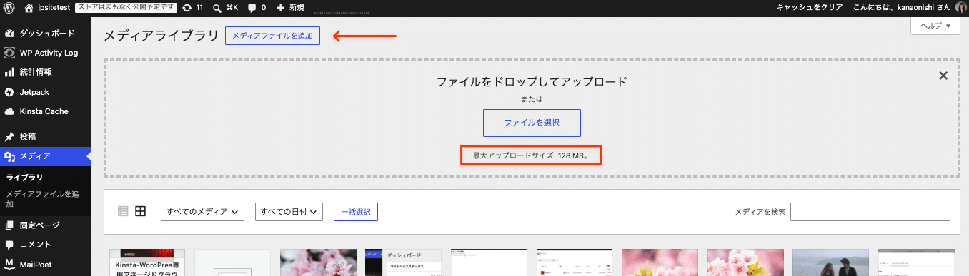Close the upload drop zone panel

(943, 76)
